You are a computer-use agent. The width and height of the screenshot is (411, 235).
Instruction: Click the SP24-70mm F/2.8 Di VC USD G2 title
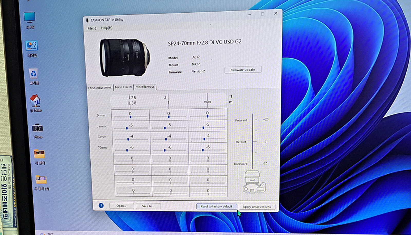point(205,42)
